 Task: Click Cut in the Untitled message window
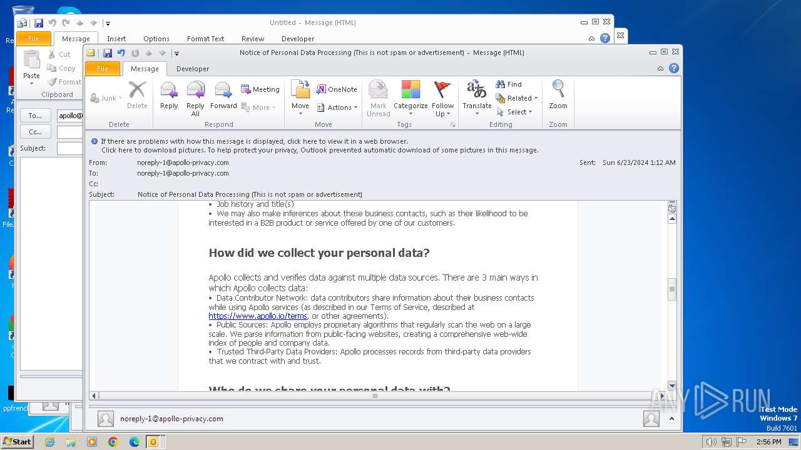(x=59, y=54)
